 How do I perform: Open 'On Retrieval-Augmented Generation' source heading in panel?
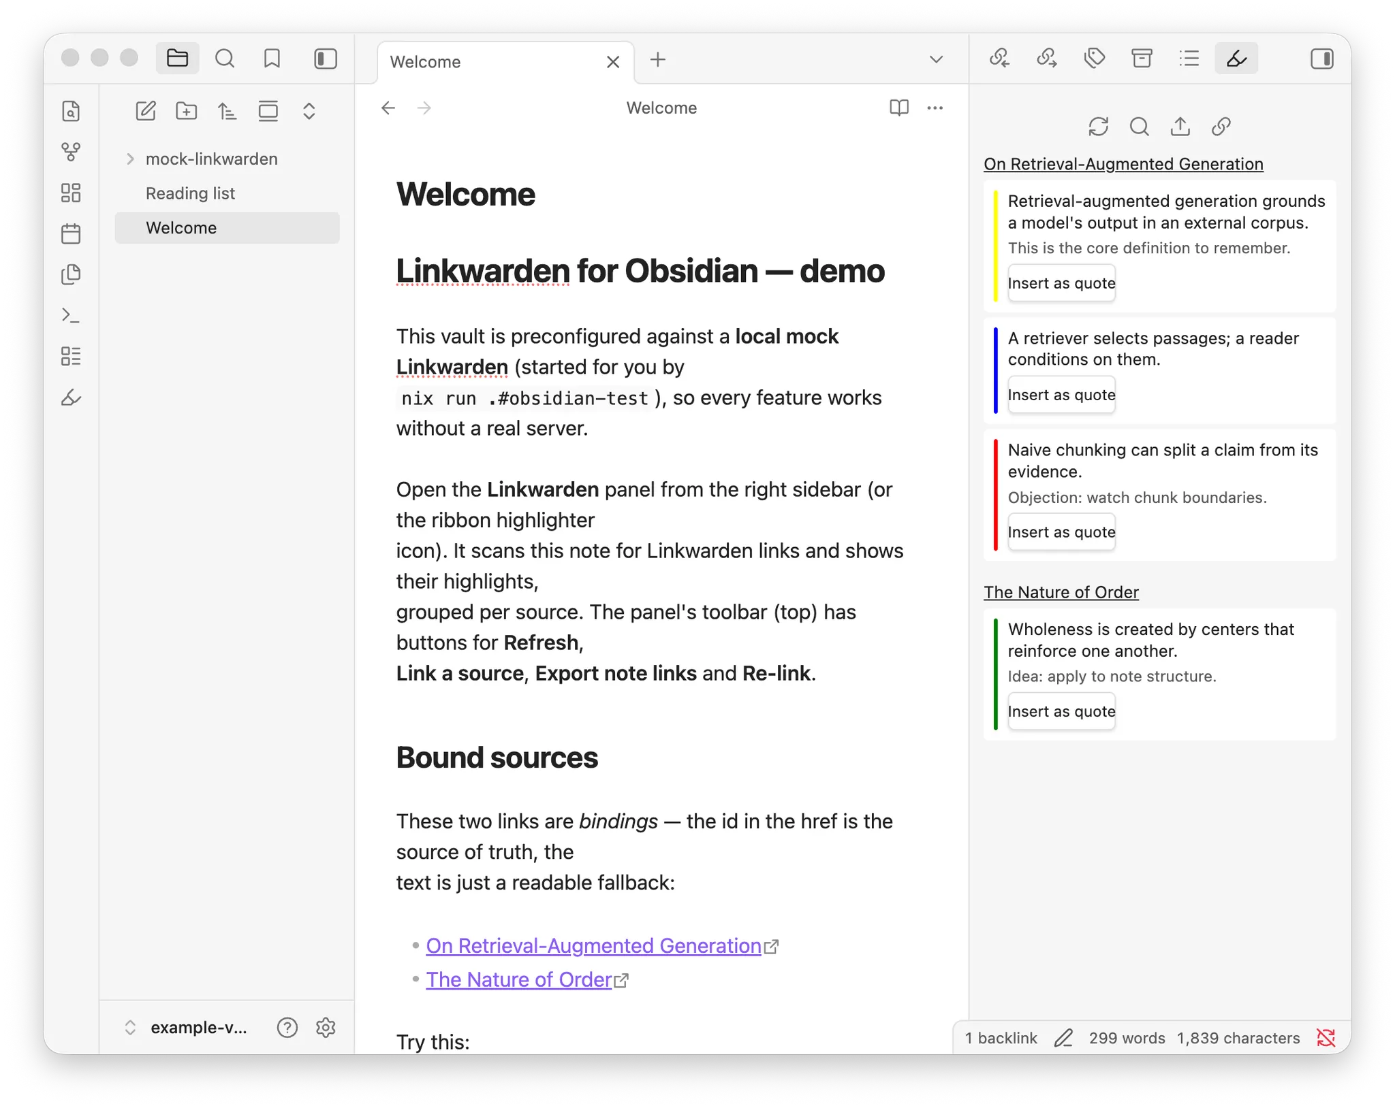1123,165
